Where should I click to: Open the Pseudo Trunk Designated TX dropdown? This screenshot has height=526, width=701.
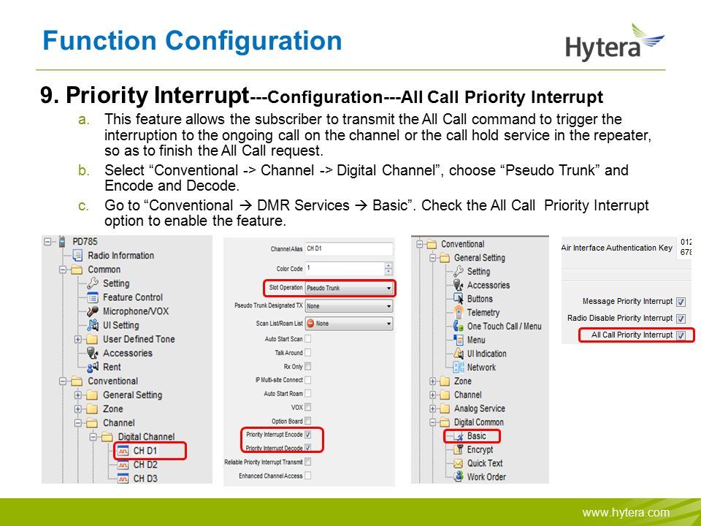pyautogui.click(x=349, y=306)
